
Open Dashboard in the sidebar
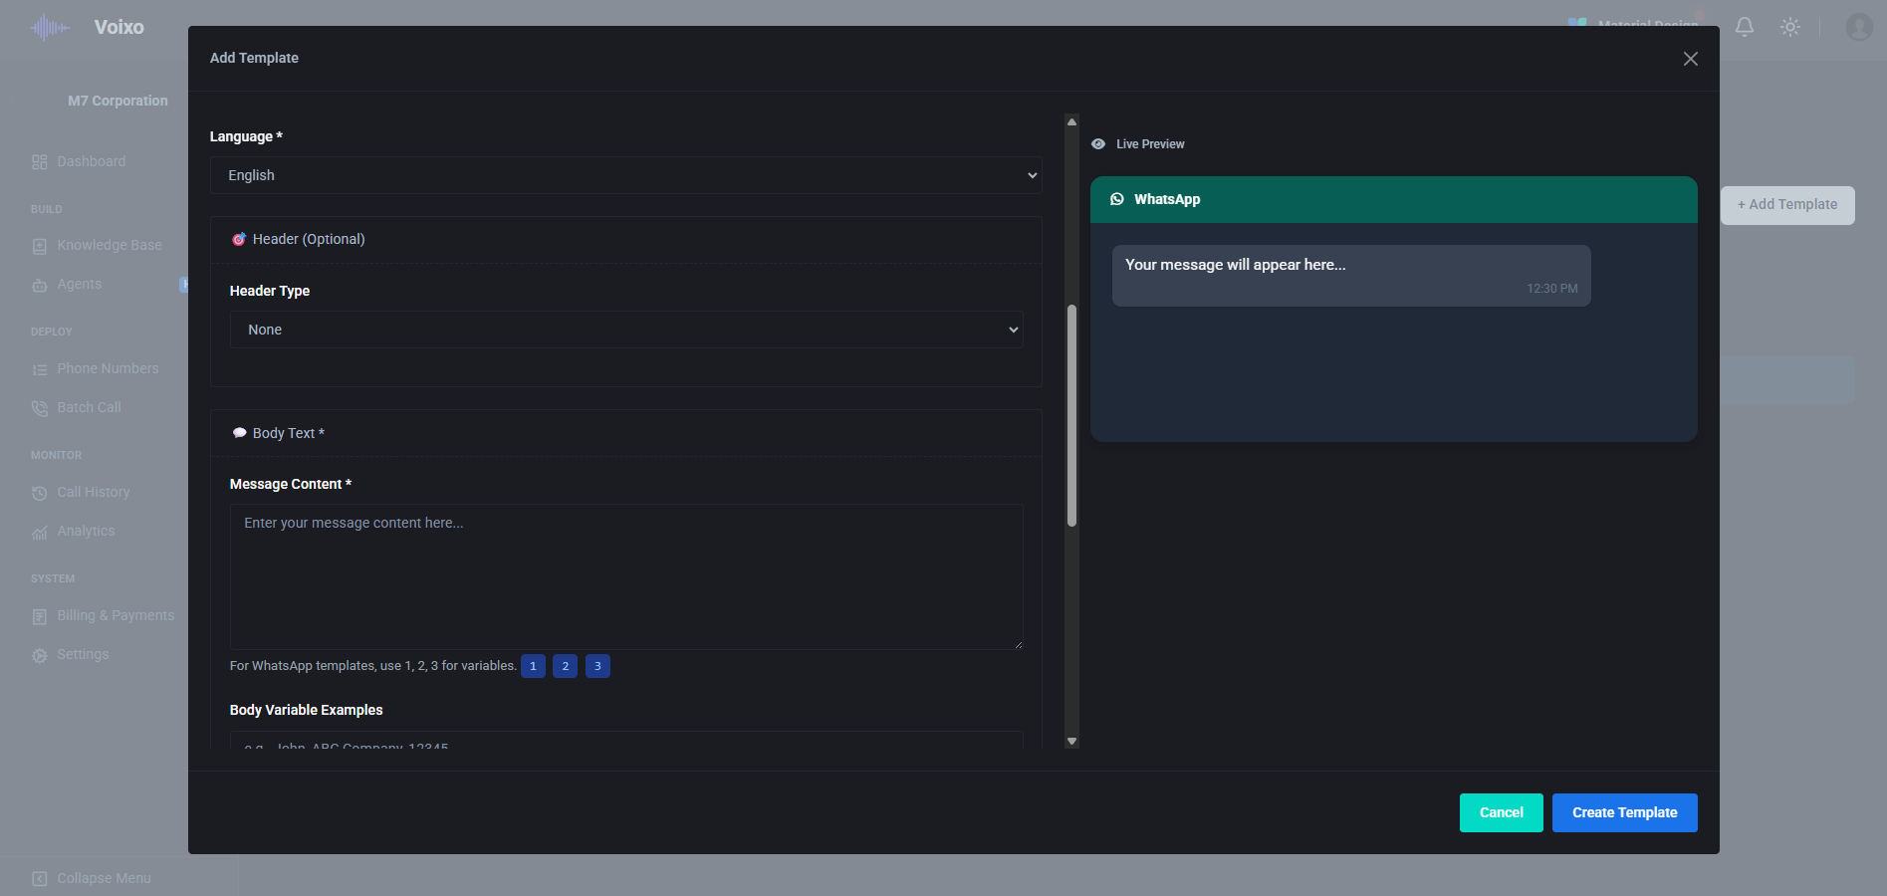coord(91,161)
